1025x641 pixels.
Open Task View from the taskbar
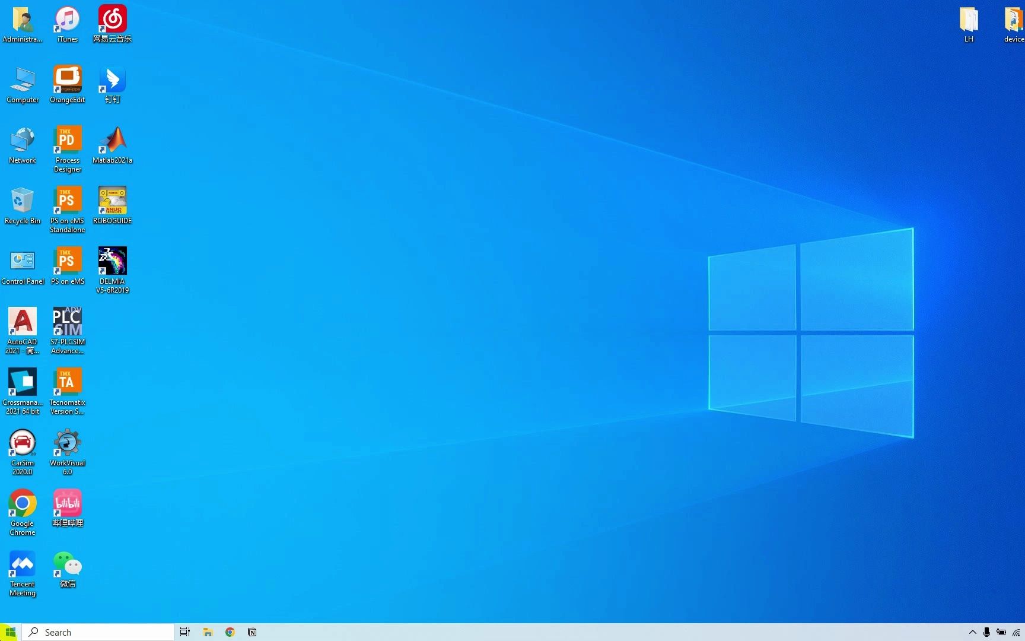[185, 632]
